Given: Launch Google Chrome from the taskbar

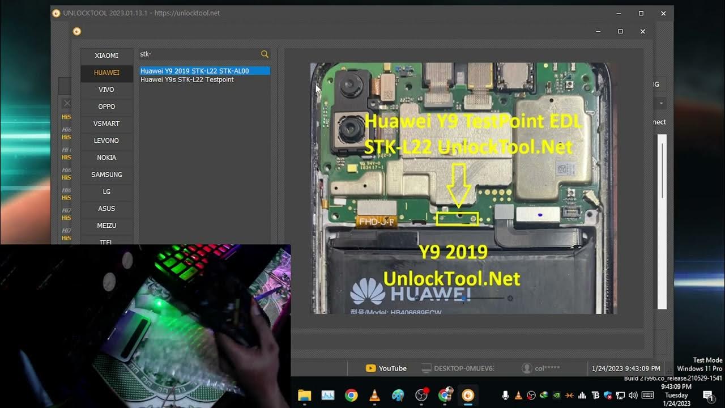Looking at the screenshot, I should point(351,395).
